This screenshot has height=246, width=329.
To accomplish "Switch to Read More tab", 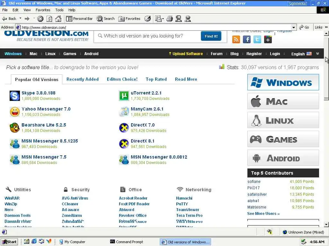I will pyautogui.click(x=186, y=79).
